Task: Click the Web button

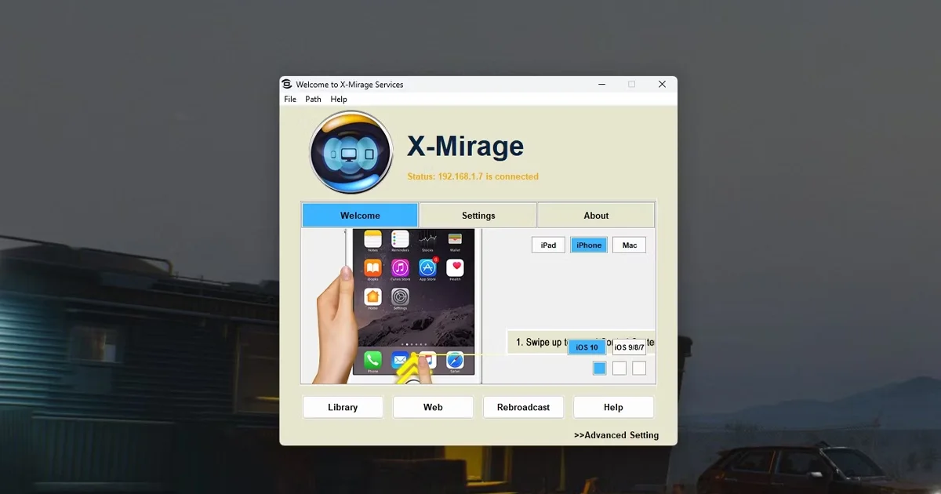Action: point(433,407)
